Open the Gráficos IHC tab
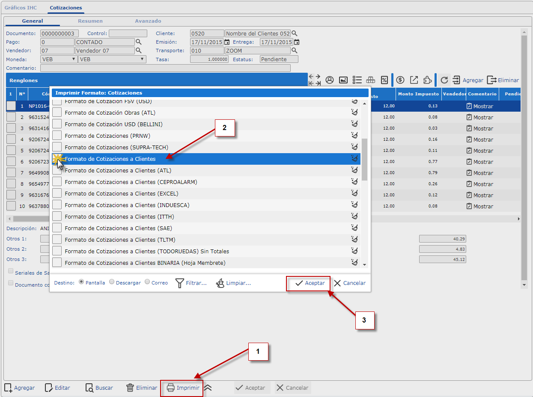 tap(21, 8)
